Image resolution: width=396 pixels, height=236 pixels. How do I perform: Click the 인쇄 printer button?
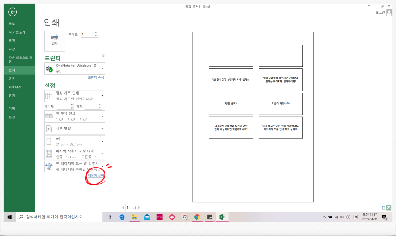click(x=55, y=41)
